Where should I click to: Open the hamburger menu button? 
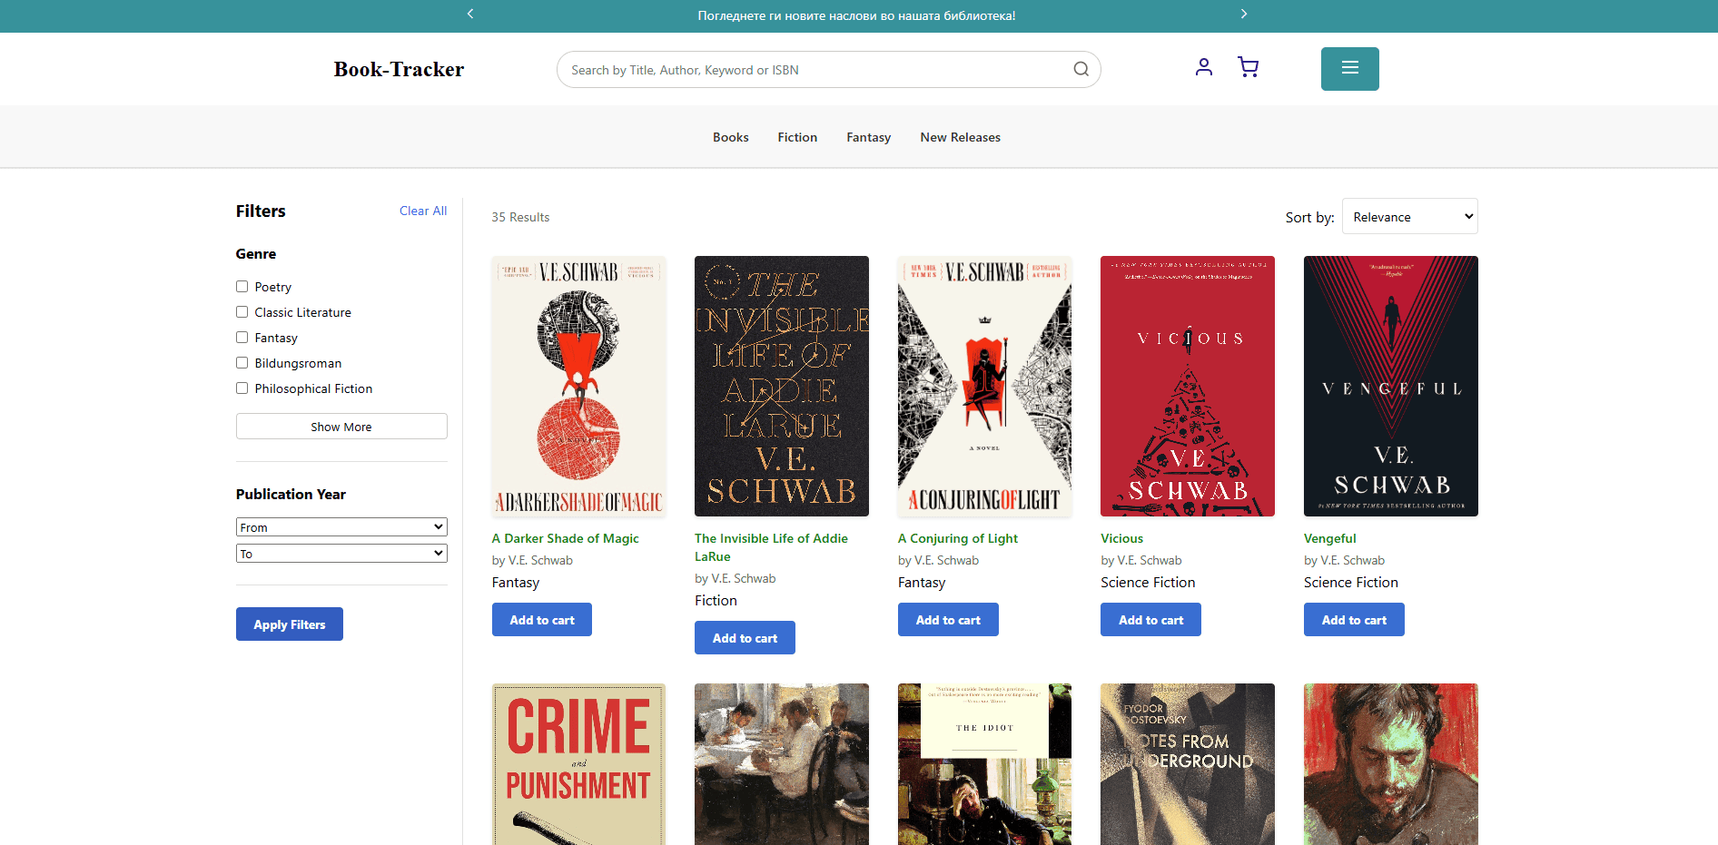click(1349, 69)
